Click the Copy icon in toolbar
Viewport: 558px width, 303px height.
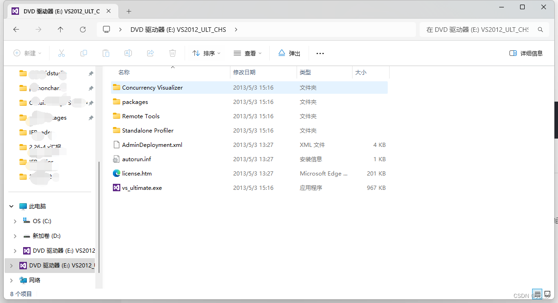(84, 53)
